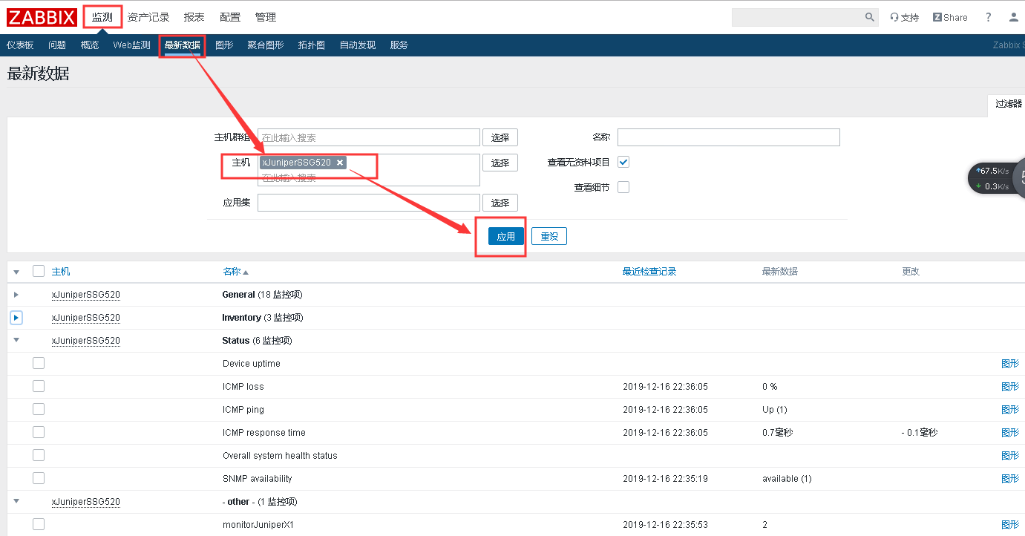1025x536 pixels.
Task: Open help via the question mark icon
Action: tap(988, 16)
